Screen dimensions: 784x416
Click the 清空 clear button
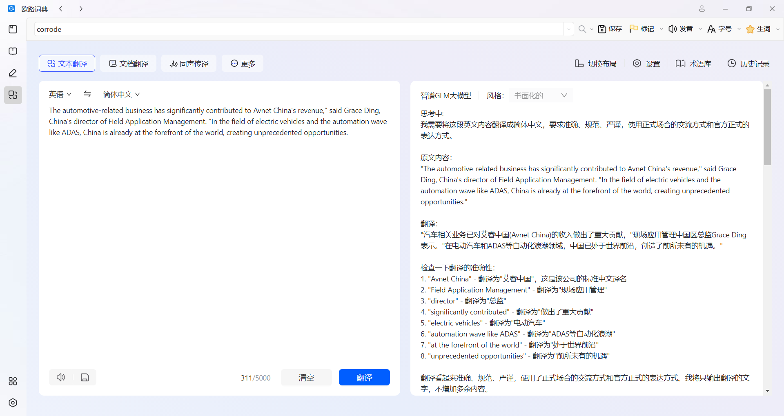click(306, 377)
